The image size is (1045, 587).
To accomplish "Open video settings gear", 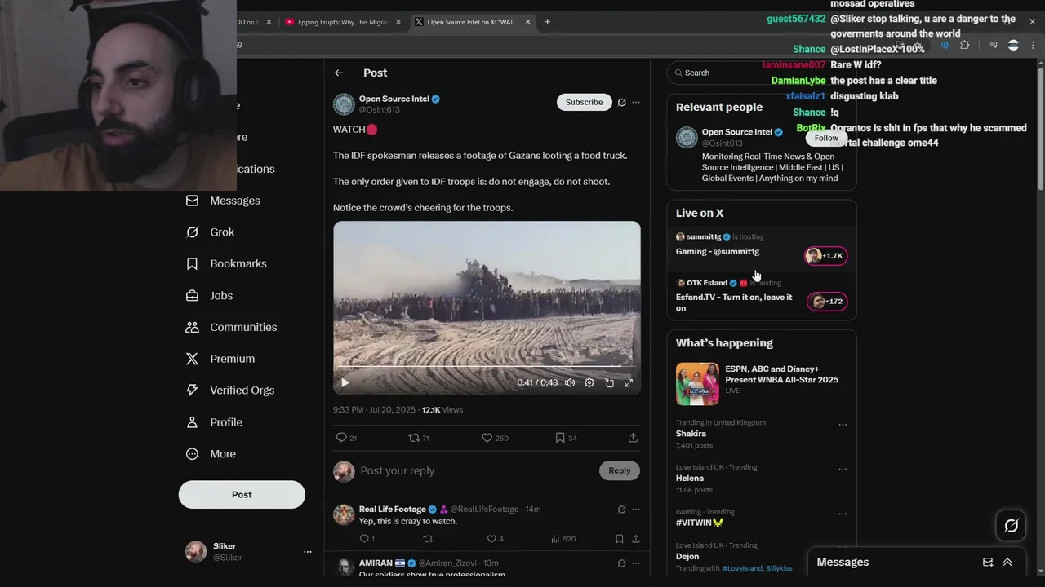I will tap(589, 382).
